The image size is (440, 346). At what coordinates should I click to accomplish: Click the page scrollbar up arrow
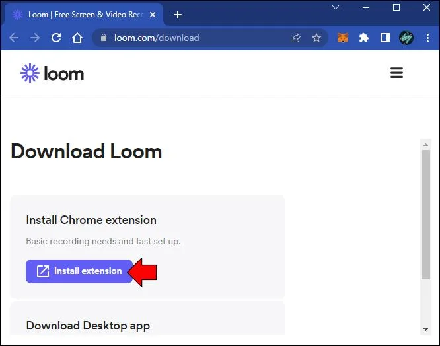click(x=425, y=145)
